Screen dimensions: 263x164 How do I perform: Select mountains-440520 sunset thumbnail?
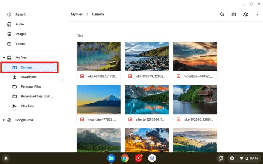tap(195, 56)
